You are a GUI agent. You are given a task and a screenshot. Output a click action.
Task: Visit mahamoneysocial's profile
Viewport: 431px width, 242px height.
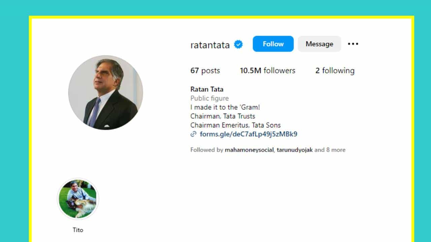click(249, 150)
